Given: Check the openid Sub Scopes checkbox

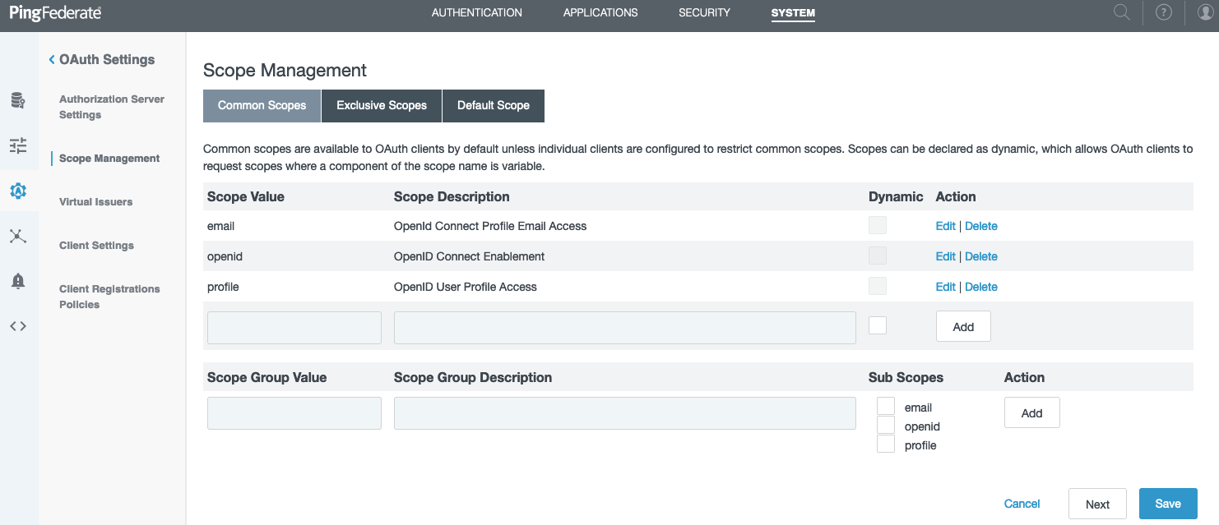Looking at the screenshot, I should click(886, 424).
